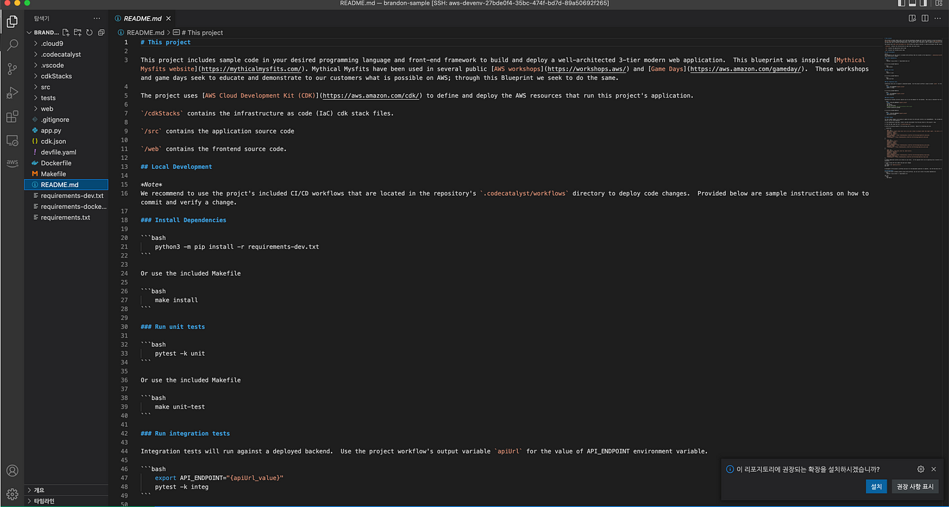This screenshot has width=949, height=507.
Task: Expand the cdkStacks folder
Action: tap(56, 76)
